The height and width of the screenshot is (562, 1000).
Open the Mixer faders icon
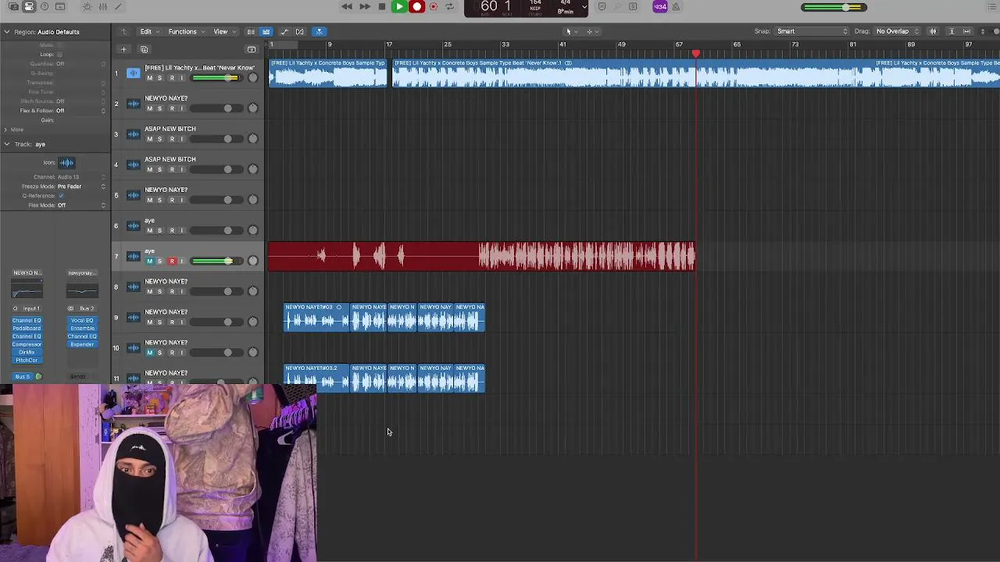pos(102,7)
